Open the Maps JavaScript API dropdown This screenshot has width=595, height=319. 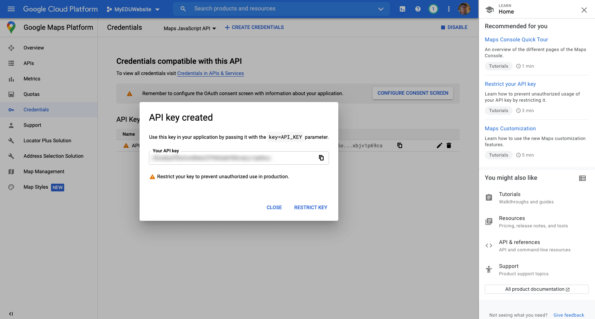pyautogui.click(x=190, y=28)
